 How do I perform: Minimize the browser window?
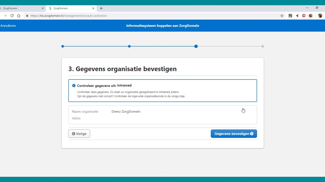coord(307,8)
